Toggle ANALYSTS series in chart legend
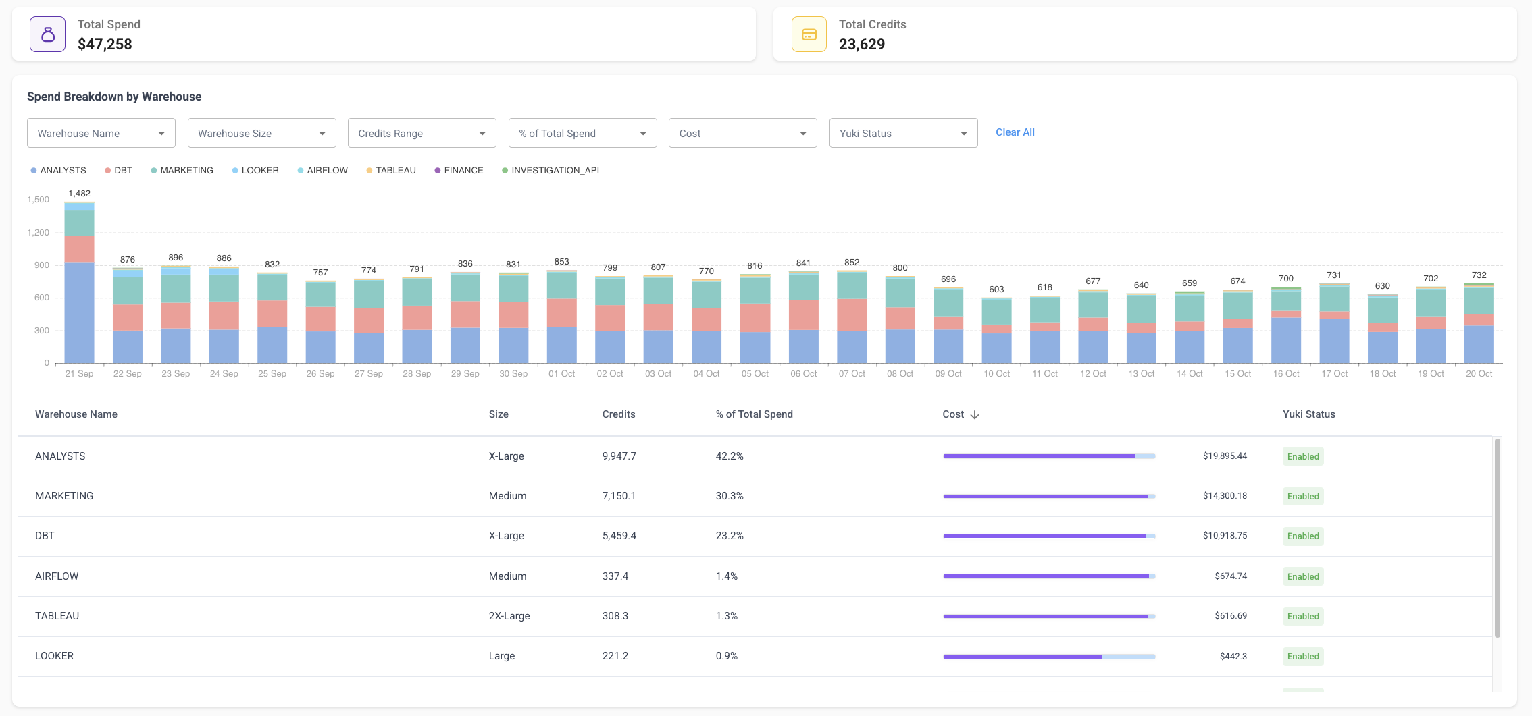1532x716 pixels. coord(58,170)
